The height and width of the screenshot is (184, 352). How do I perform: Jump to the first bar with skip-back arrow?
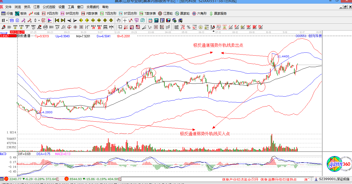[x=57, y=20]
